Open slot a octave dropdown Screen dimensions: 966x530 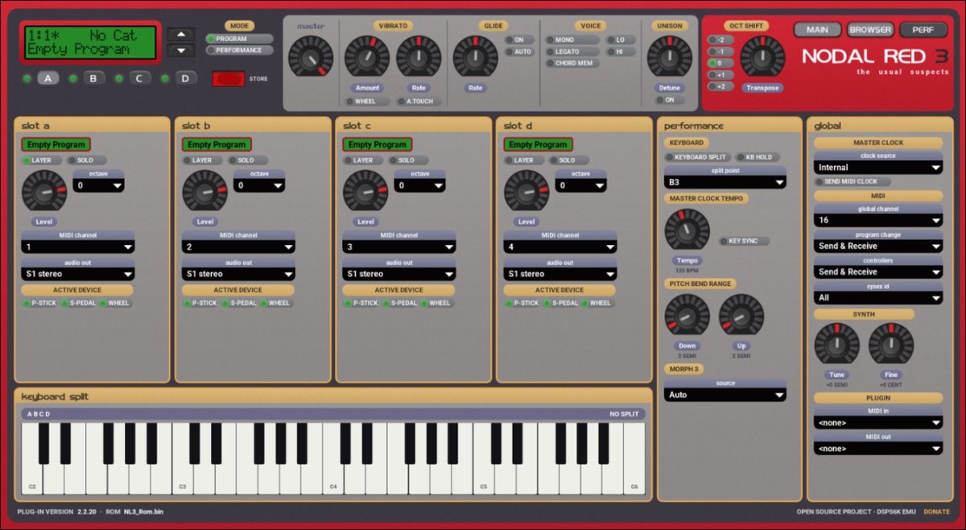click(98, 185)
